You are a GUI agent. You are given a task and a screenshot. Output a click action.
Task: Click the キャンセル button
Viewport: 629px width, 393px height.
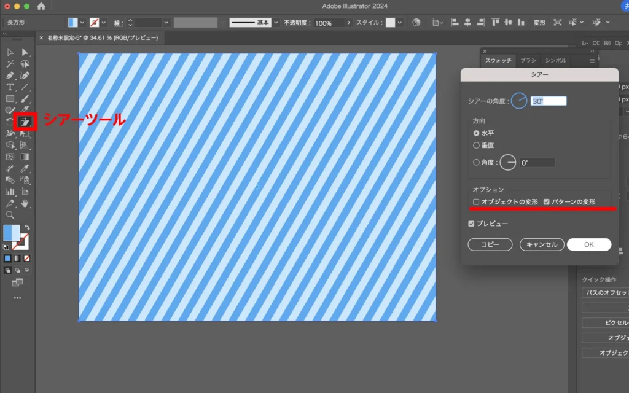point(542,244)
